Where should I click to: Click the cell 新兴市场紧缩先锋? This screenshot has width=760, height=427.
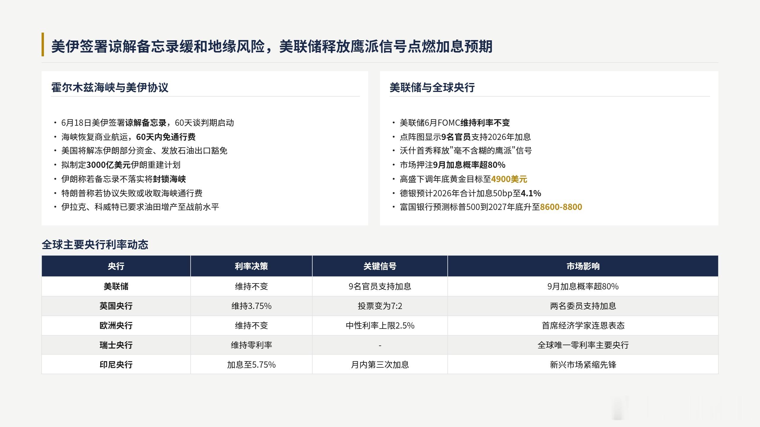(x=583, y=364)
